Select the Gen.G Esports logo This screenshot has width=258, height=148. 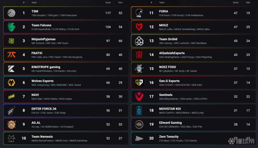pos(139,83)
